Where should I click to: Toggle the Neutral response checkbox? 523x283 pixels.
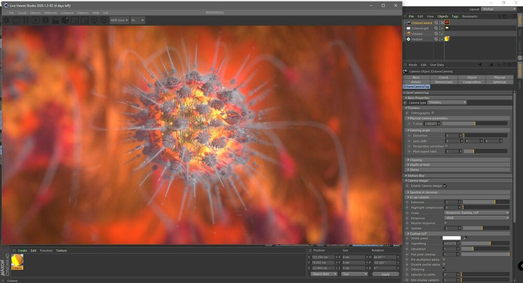tap(446, 223)
